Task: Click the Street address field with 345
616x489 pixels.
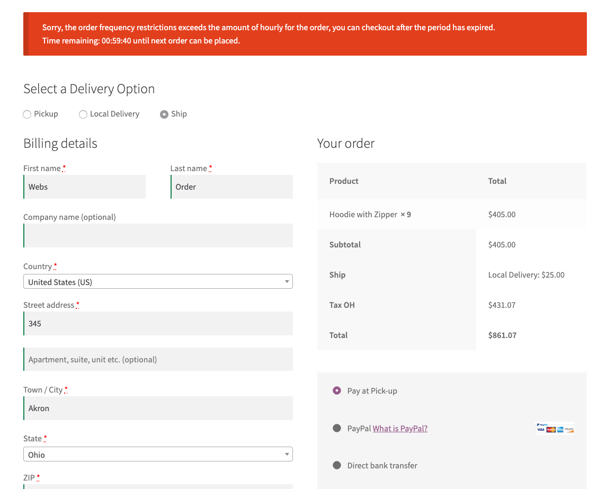Action: click(158, 324)
